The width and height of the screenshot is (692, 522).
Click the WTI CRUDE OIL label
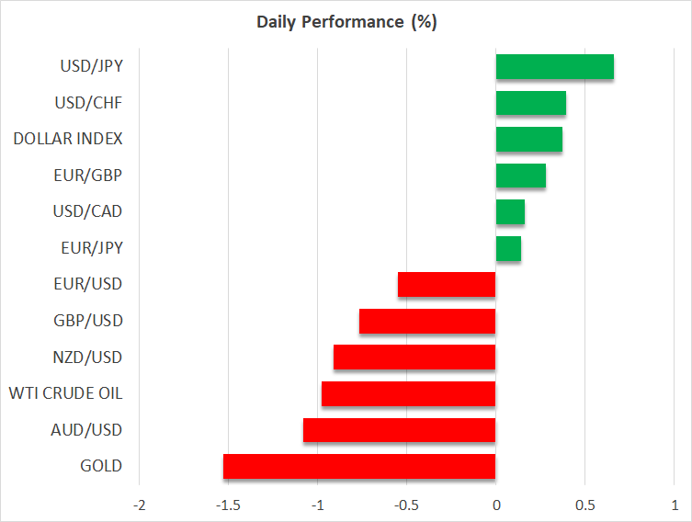pos(65,393)
